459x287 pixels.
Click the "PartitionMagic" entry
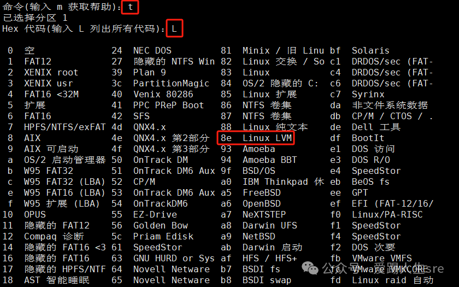coord(171,84)
